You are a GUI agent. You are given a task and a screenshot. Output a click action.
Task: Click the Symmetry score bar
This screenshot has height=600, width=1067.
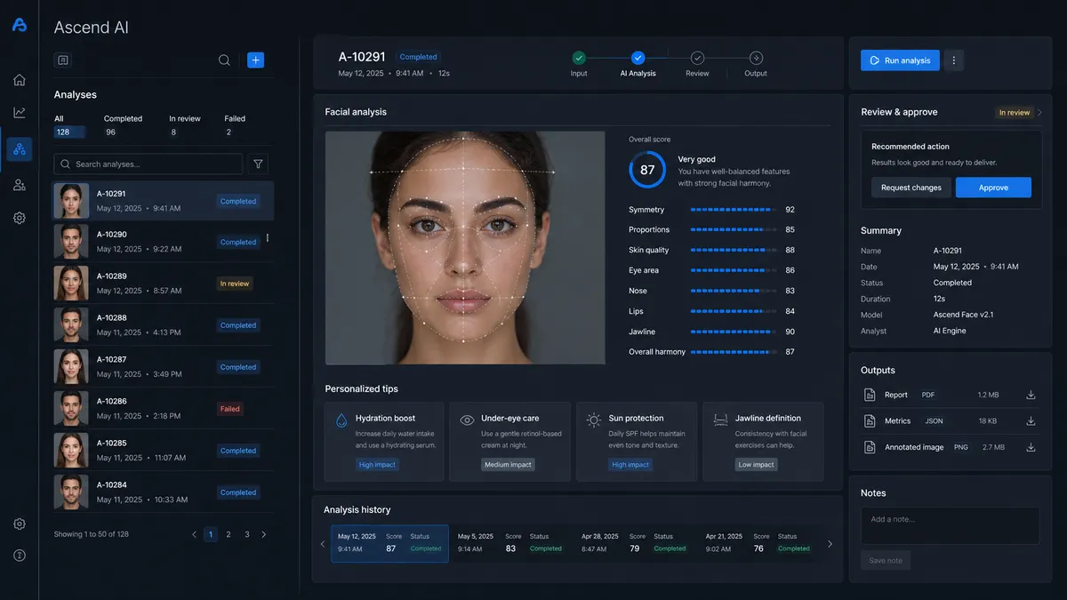[733, 210]
